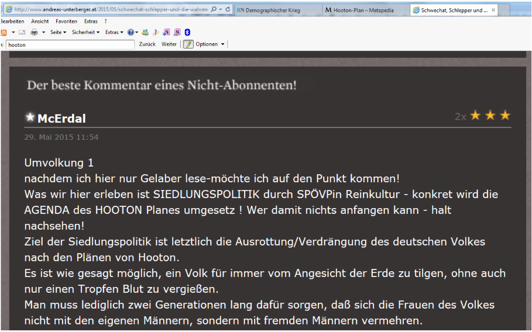Open the Optionen dropdown in find bar
The image size is (532, 332).
point(210,44)
